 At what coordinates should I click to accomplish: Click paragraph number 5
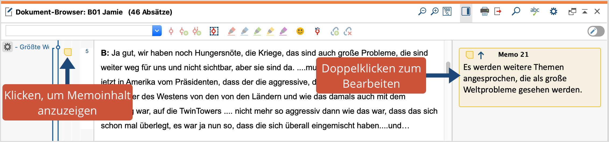87,51
